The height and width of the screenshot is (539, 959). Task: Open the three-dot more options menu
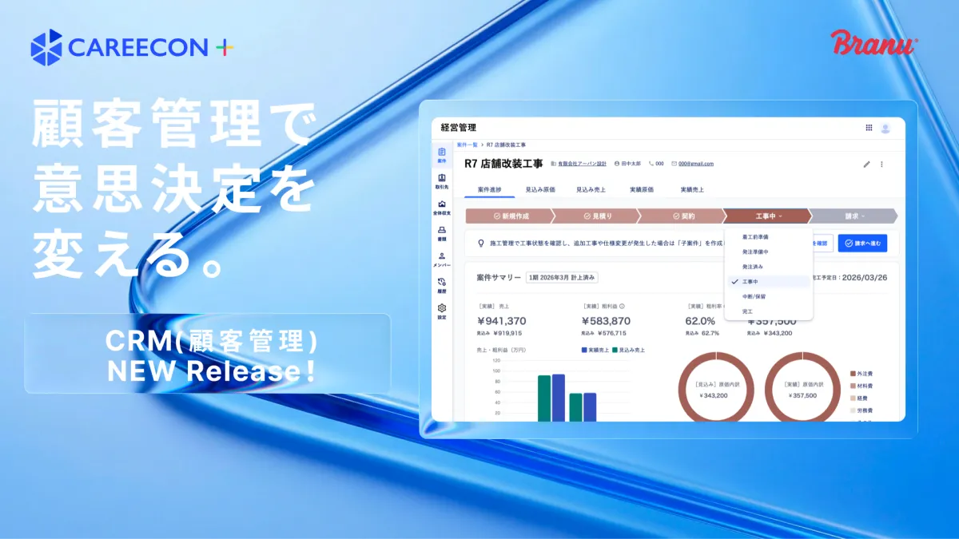pyautogui.click(x=882, y=164)
